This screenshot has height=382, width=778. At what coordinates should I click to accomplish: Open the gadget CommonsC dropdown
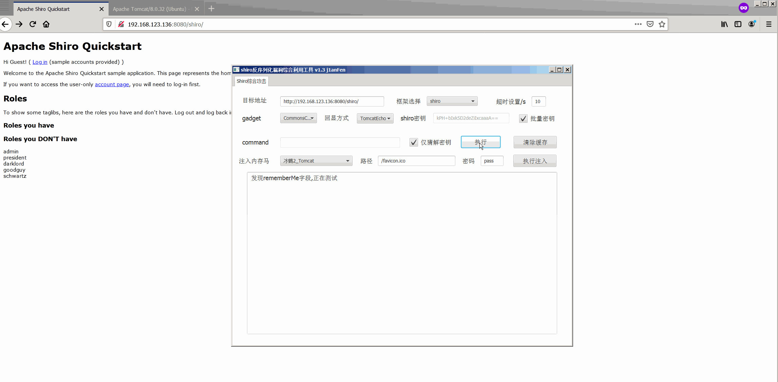[x=298, y=118]
